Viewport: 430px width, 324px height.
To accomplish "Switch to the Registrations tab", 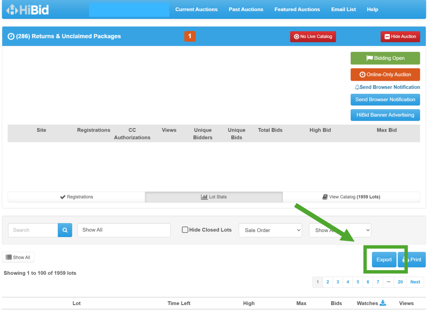I will (x=76, y=197).
